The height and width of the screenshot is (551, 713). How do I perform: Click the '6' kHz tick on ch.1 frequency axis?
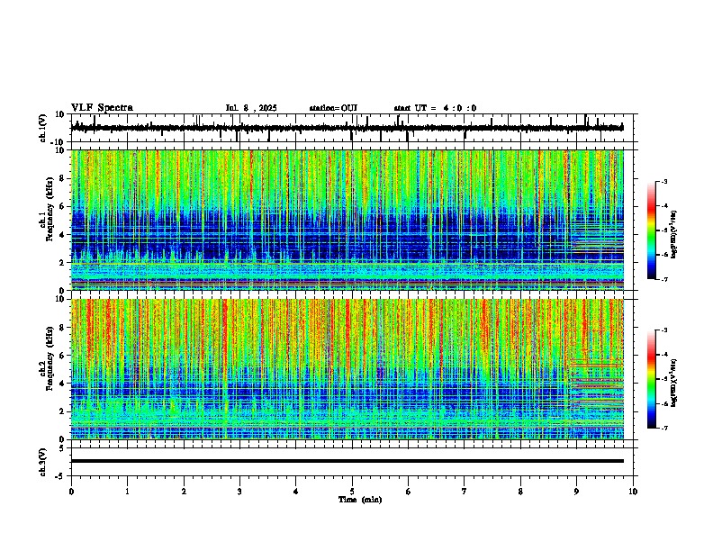62,206
